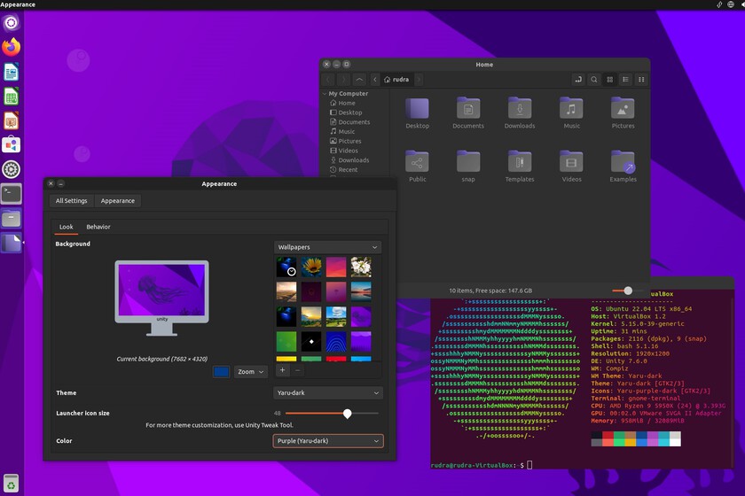Switch Files to list view
745x496 pixels.
pyautogui.click(x=625, y=79)
